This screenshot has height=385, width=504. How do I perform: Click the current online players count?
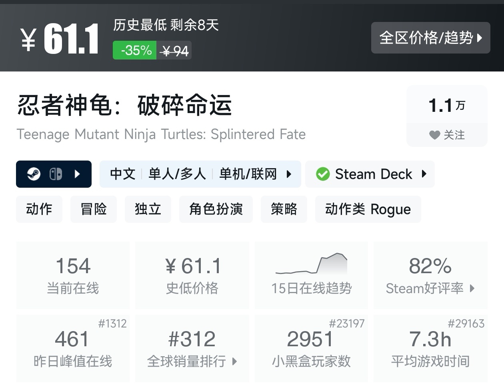pyautogui.click(x=73, y=266)
